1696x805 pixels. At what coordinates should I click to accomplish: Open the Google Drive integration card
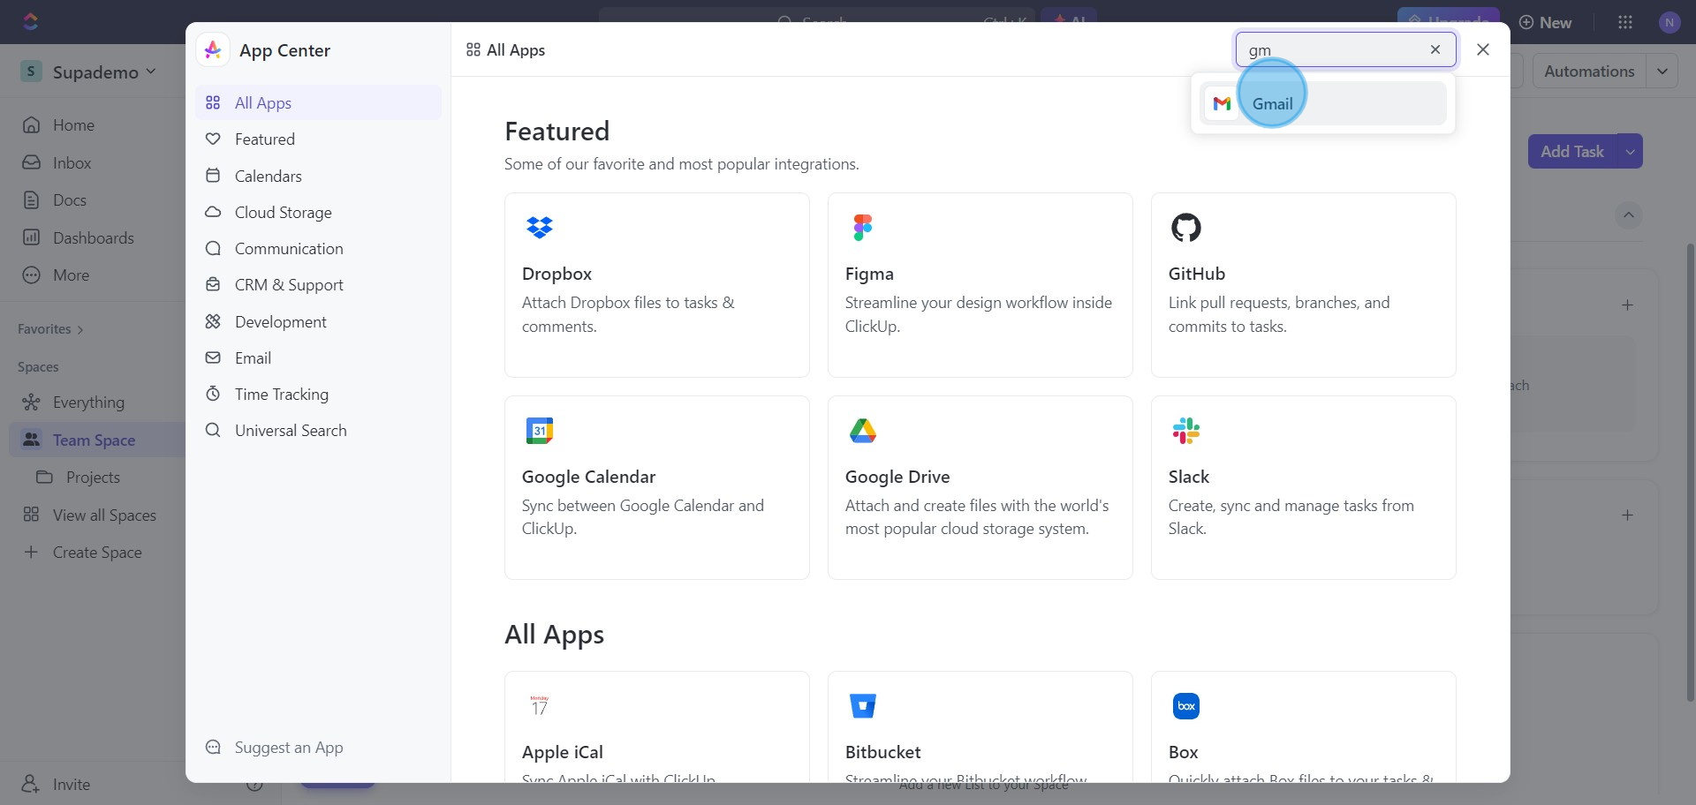coord(980,487)
